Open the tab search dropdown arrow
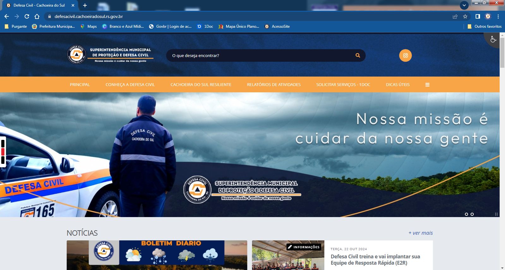Screen dimensions: 505x270 click(x=464, y=5)
